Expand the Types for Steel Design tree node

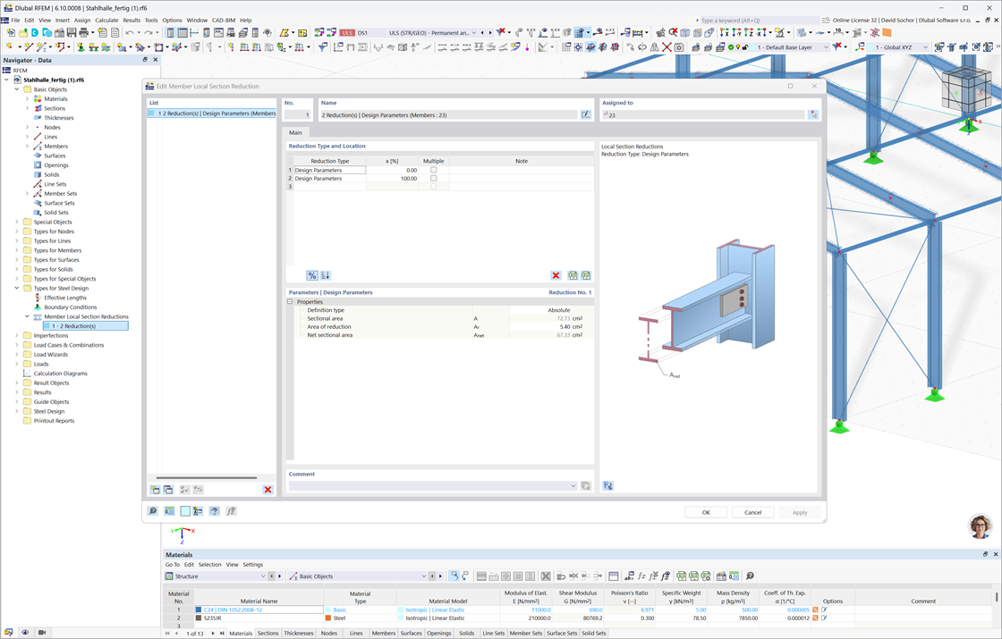point(16,288)
